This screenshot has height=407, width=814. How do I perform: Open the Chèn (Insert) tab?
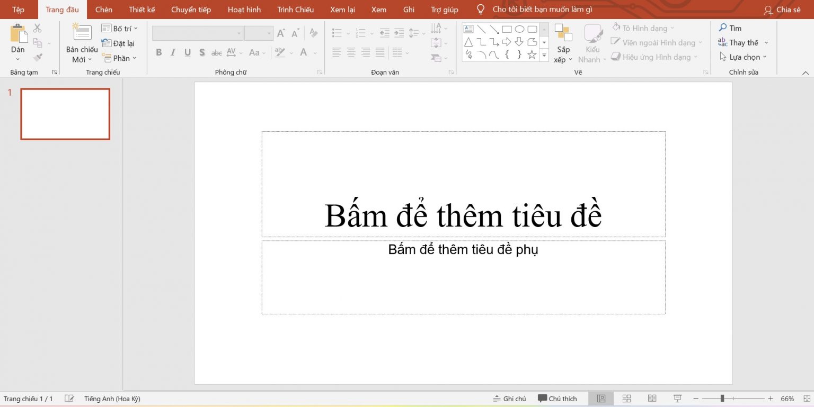click(103, 10)
